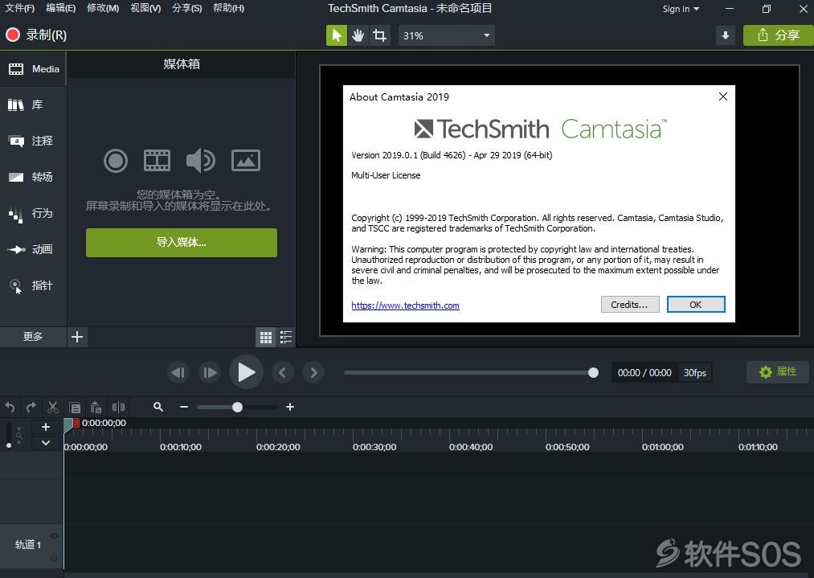Open the 31% canvas zoom dropdown
This screenshot has height=578, width=814.
(447, 35)
